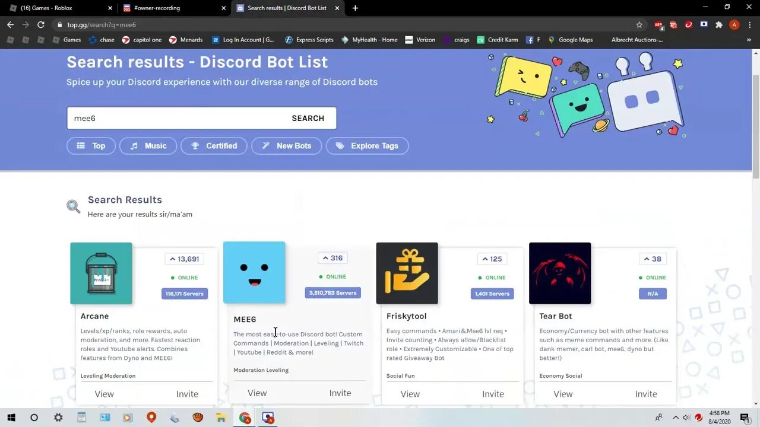Invite the MEE6 bot
Screen dimensions: 760x427
[x=340, y=393]
